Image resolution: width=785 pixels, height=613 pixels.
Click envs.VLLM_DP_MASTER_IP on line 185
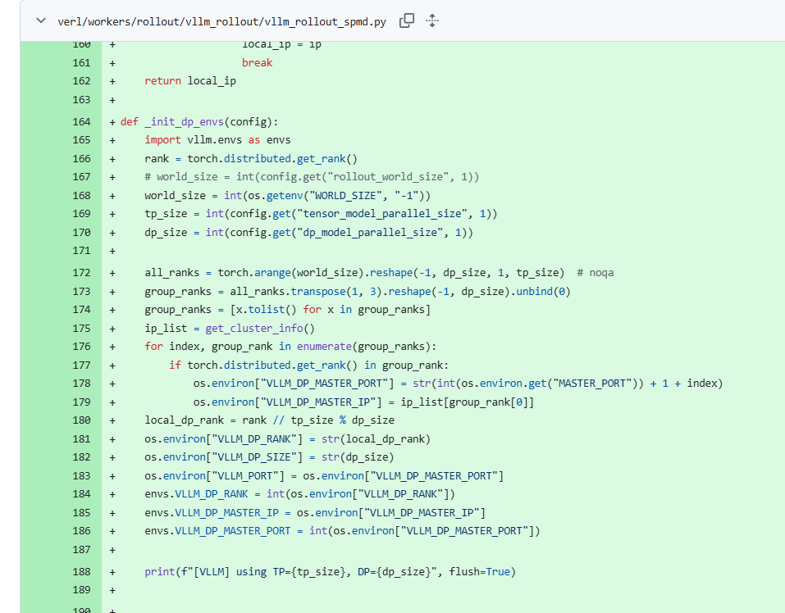[212, 512]
